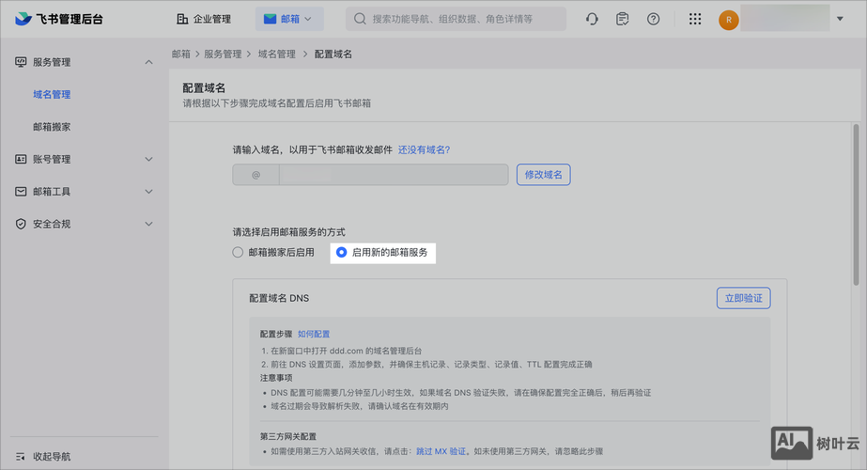The width and height of the screenshot is (867, 470).
Task: Open the task list clipboard icon
Action: [x=622, y=19]
